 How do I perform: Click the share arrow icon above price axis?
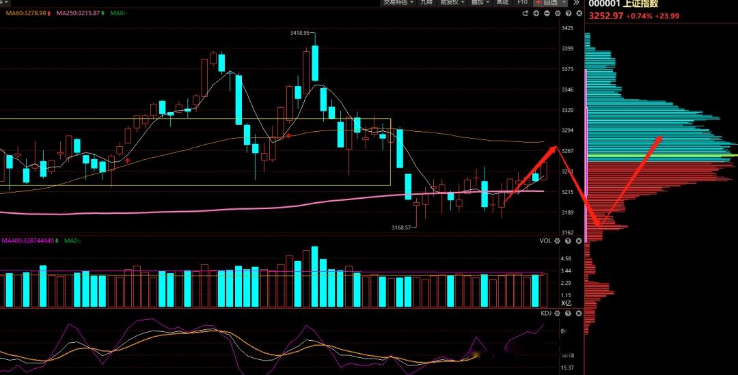526,14
